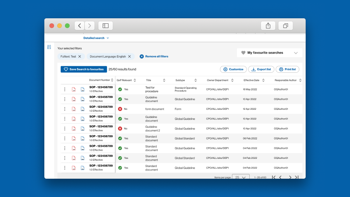Select 'Guideline document 2' title cell

coord(153,128)
